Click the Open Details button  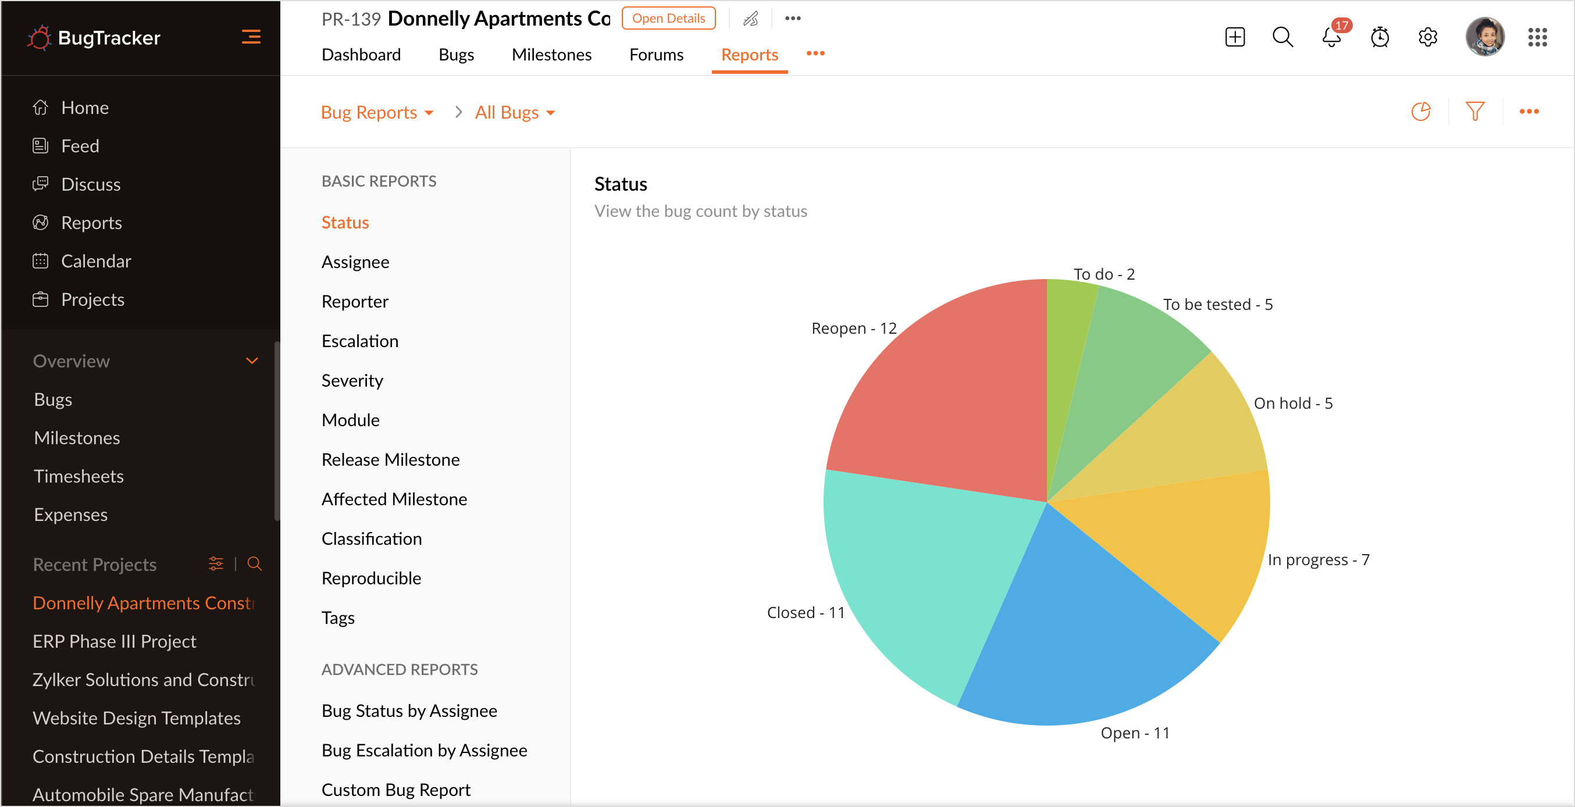click(668, 19)
